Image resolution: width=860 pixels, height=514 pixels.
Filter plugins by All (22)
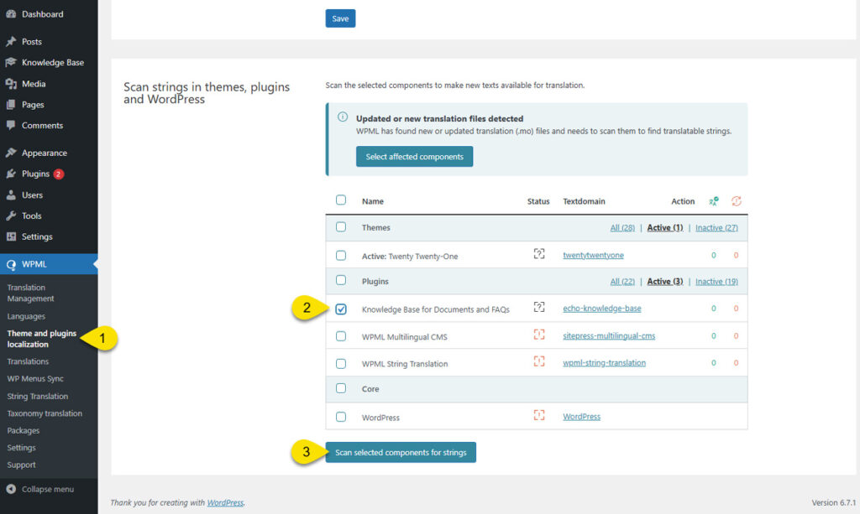(x=622, y=282)
